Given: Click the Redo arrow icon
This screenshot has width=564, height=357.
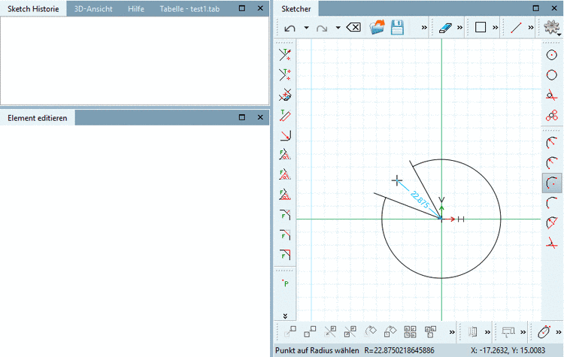Looking at the screenshot, I should pos(322,28).
